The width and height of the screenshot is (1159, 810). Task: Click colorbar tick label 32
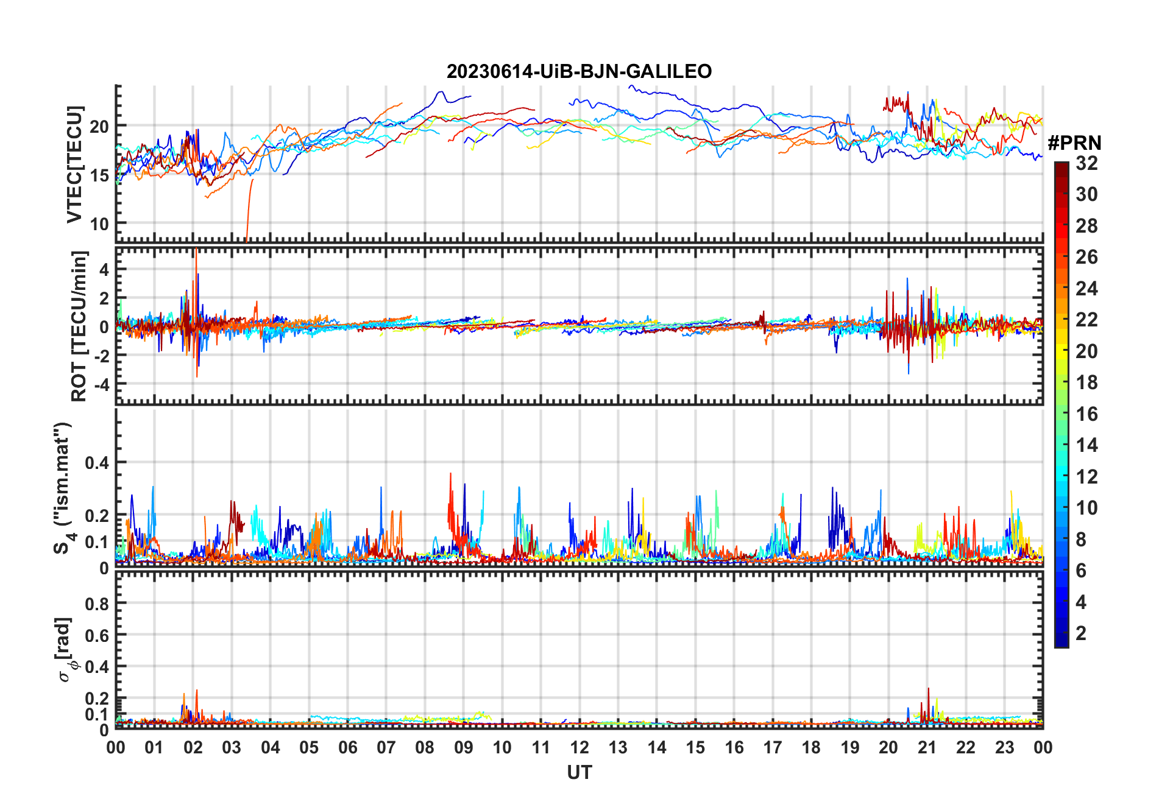(1086, 163)
